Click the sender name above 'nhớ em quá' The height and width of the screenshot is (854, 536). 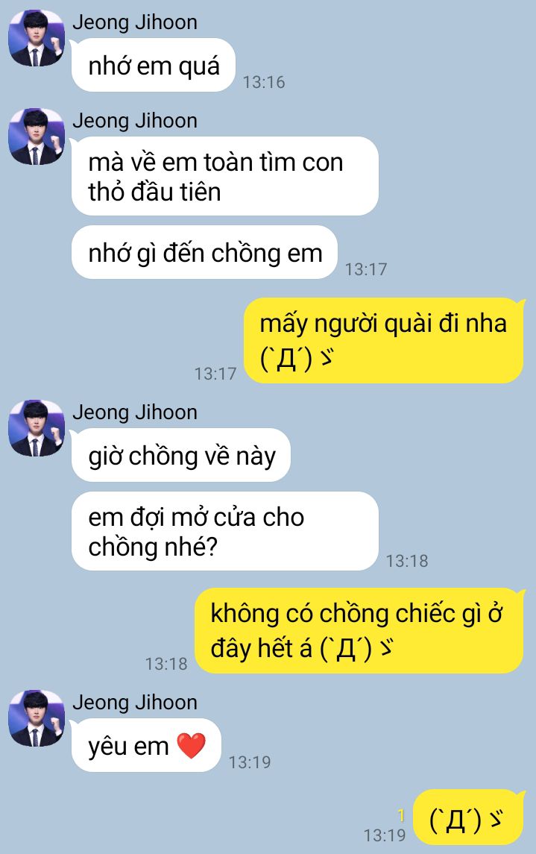click(x=135, y=22)
